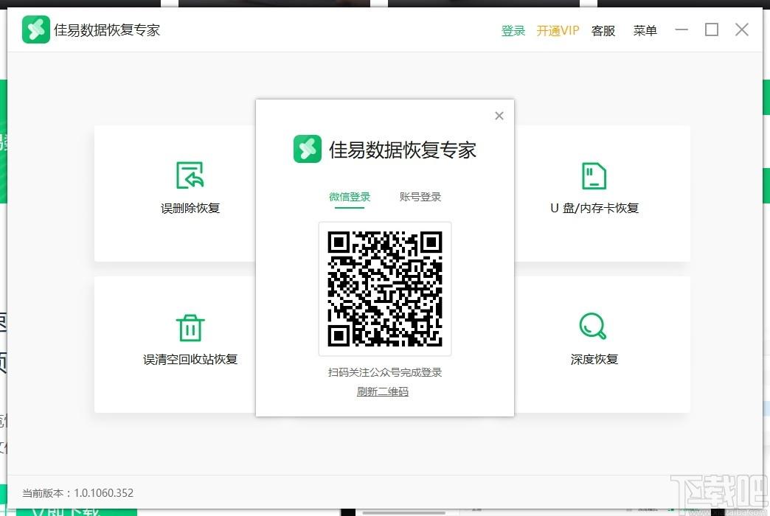The width and height of the screenshot is (770, 516).
Task: Click the 佳易数据恢复专家 title in the dialog
Action: tap(403, 150)
